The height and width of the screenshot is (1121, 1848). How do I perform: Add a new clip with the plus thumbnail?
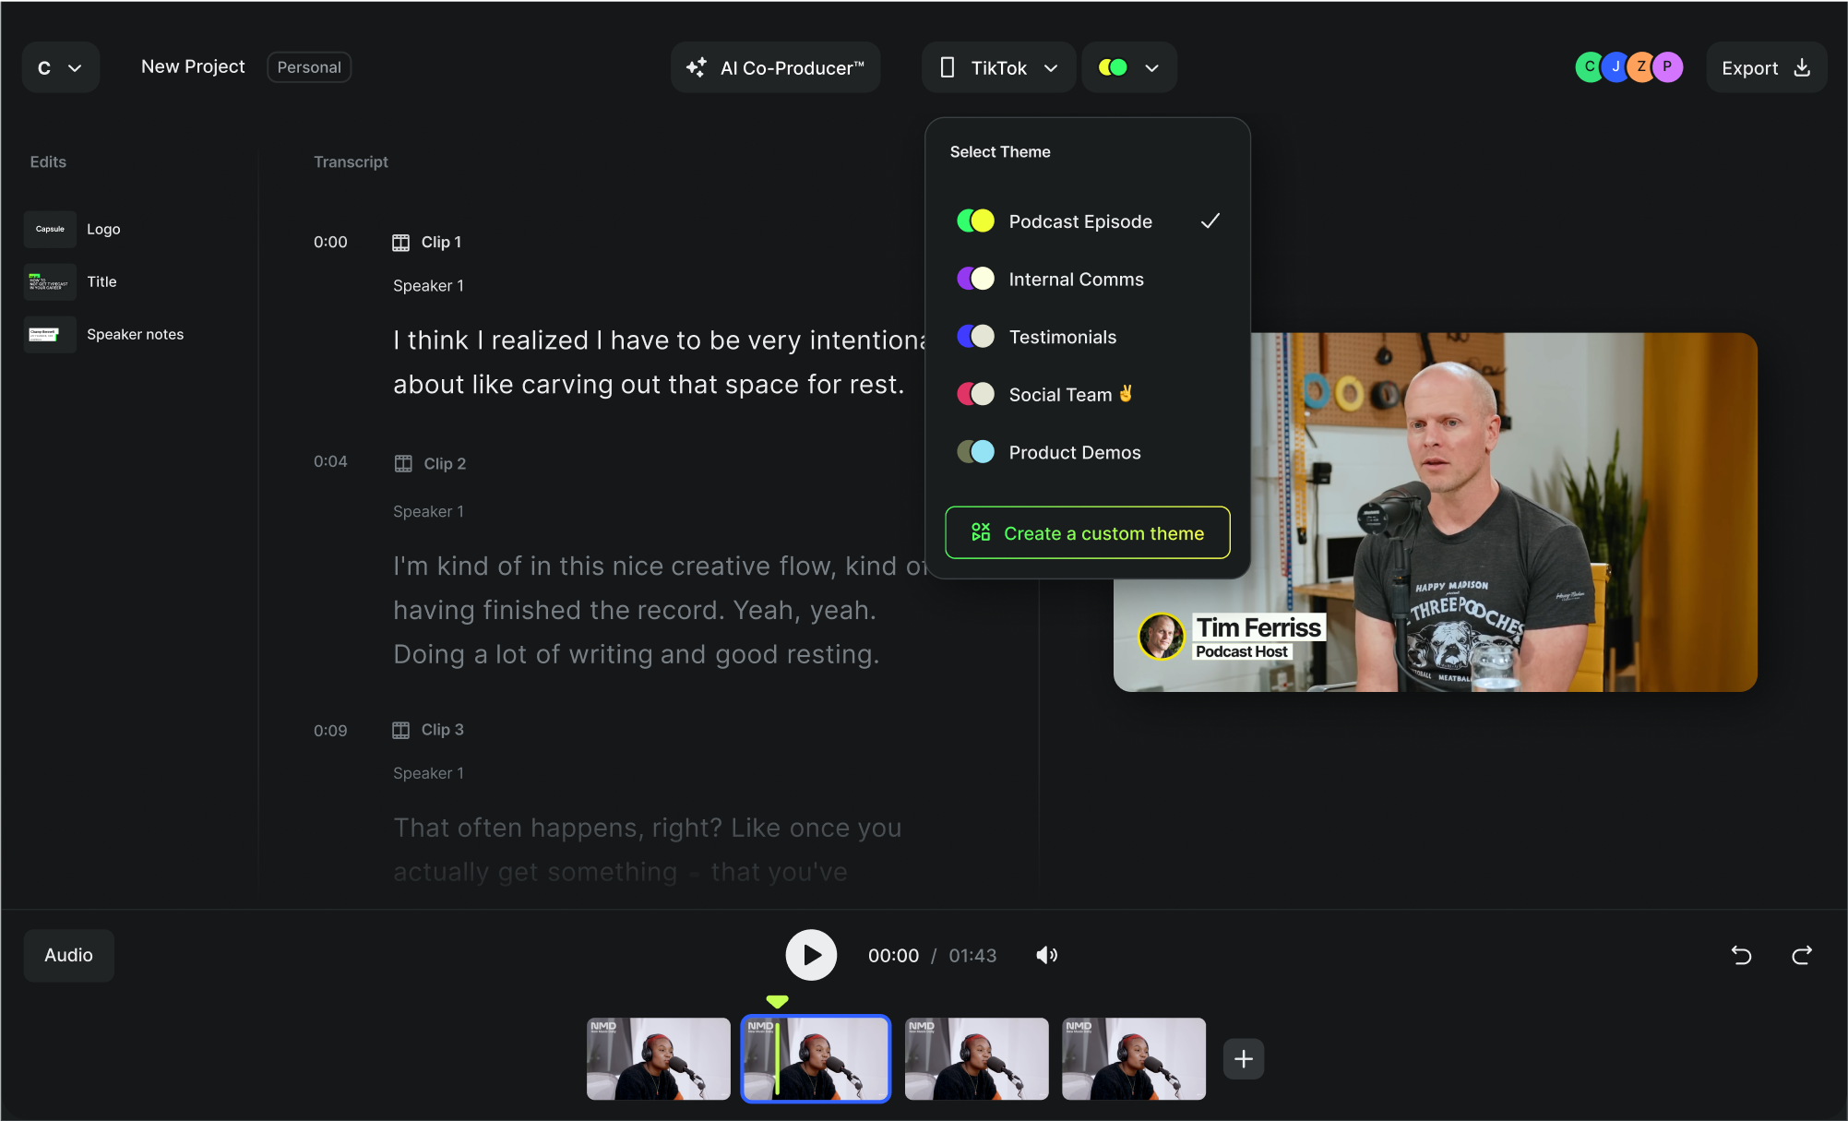[x=1243, y=1058]
